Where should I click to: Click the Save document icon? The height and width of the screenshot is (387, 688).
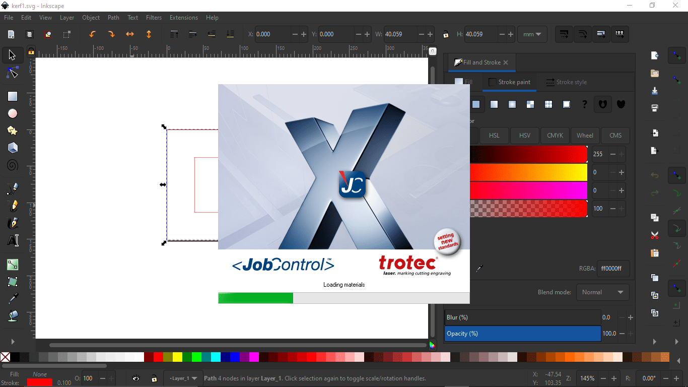click(x=655, y=91)
